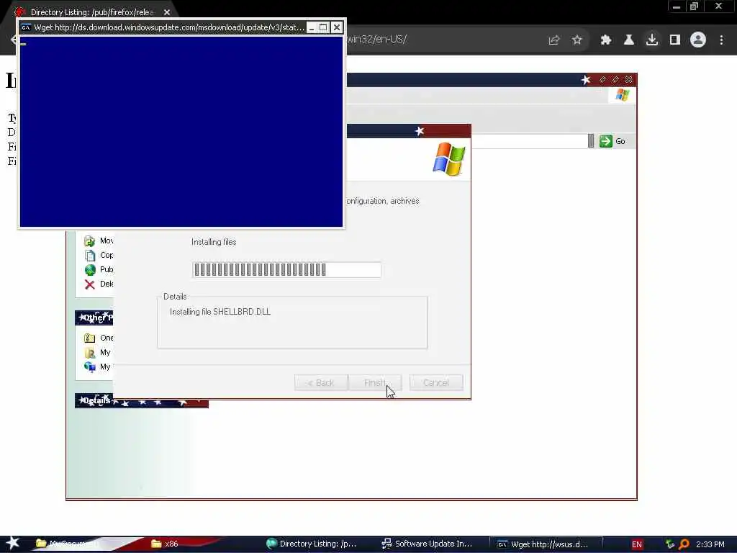The width and height of the screenshot is (737, 553).
Task: Click the red Delete X icon
Action: 90,284
